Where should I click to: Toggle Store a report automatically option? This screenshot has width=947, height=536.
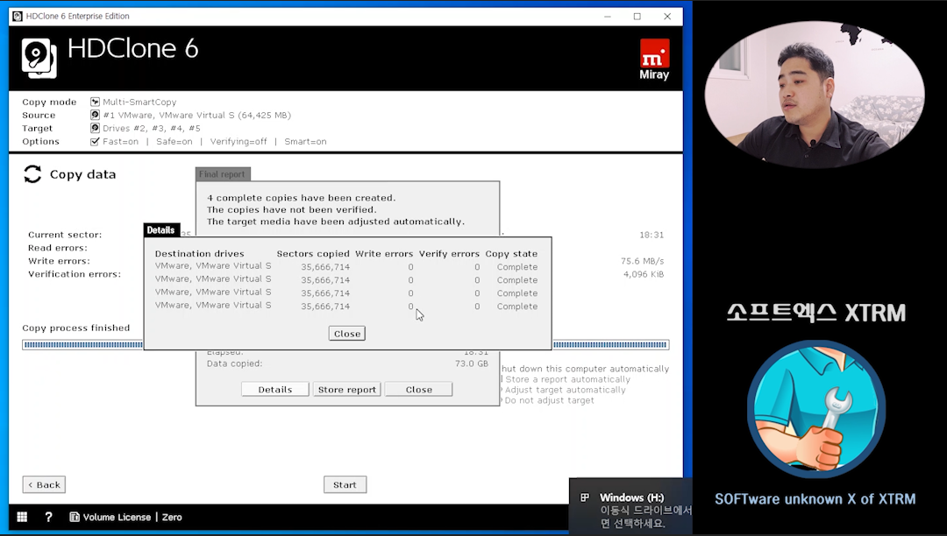coord(567,379)
